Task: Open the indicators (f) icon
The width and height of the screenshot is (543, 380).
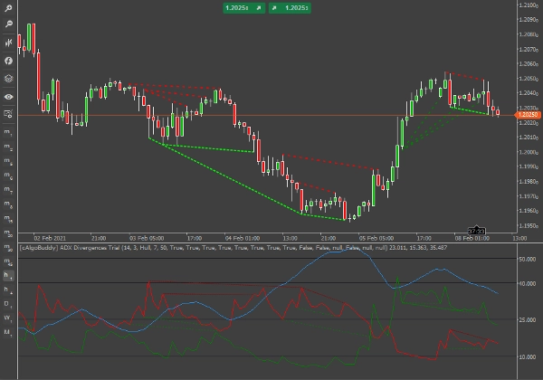Action: point(8,60)
